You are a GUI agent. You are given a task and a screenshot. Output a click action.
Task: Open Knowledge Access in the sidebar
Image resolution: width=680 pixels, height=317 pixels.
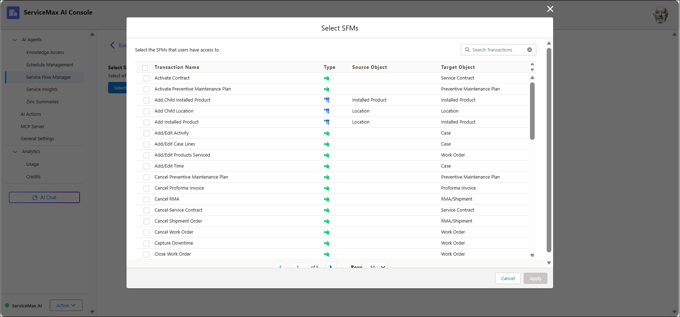(45, 52)
